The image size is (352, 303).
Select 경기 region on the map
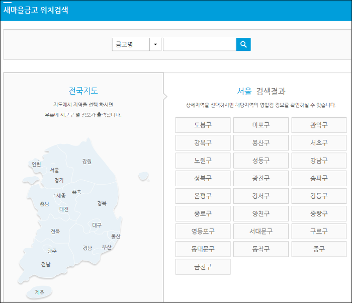59,180
